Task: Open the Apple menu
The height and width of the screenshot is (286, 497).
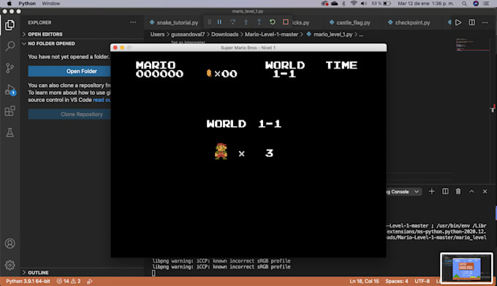Action: (x=9, y=4)
